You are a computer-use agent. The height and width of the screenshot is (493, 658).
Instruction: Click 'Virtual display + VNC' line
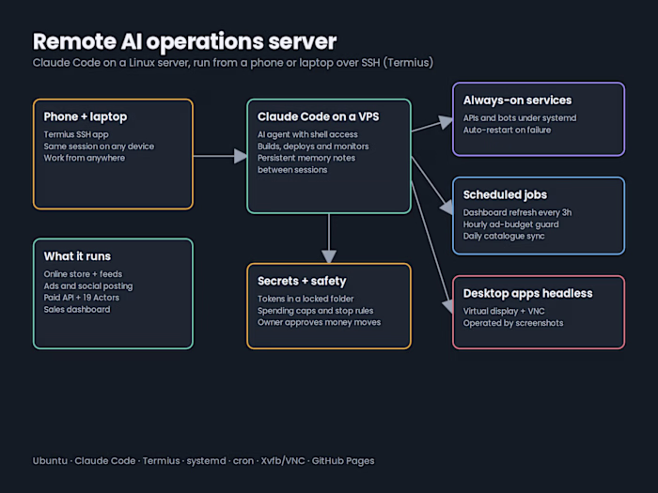coord(504,311)
